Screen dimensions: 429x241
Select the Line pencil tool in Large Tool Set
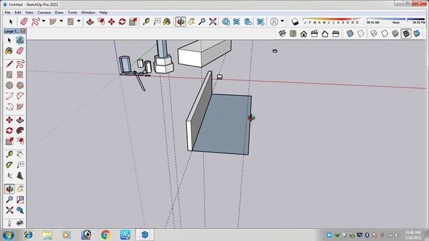[9, 64]
